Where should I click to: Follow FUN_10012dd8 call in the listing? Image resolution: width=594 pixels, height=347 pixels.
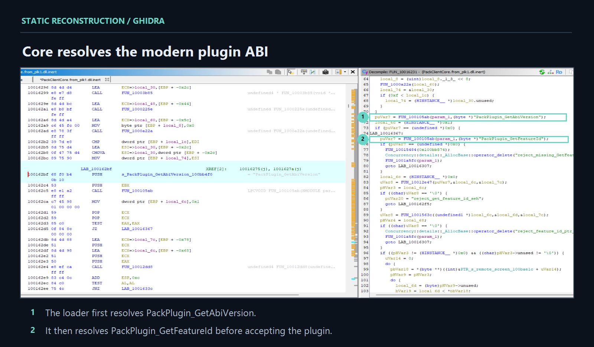click(x=137, y=267)
